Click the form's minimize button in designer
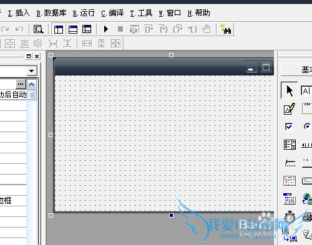312x245 pixels. (251, 67)
